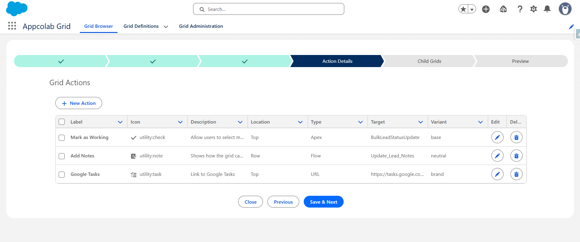This screenshot has height=242, width=580.
Task: Open the Grid Administration tab
Action: click(x=201, y=26)
